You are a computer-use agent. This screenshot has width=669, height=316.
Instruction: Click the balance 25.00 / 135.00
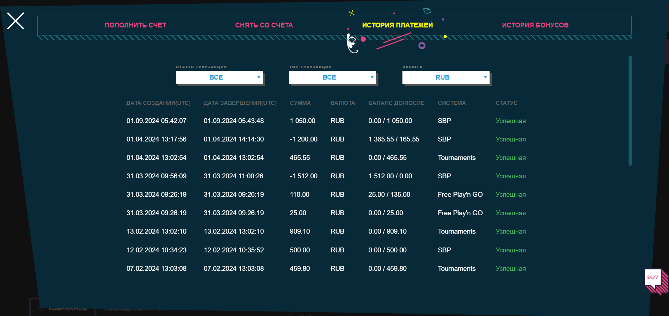(x=389, y=194)
